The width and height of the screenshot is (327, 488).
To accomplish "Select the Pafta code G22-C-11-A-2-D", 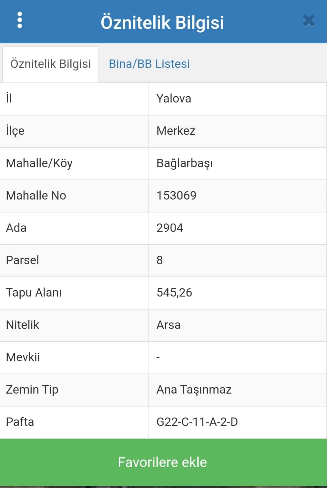I will pos(197,422).
